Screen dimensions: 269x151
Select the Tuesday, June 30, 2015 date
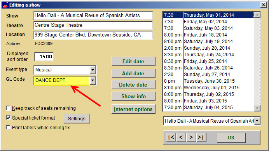(x=208, y=81)
